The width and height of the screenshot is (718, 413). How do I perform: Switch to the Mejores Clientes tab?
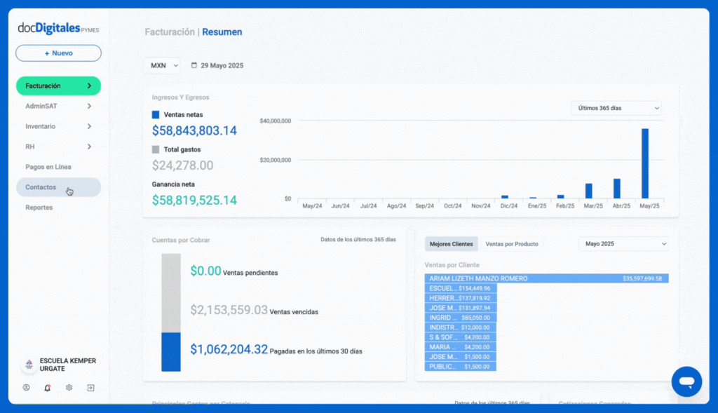(x=451, y=244)
